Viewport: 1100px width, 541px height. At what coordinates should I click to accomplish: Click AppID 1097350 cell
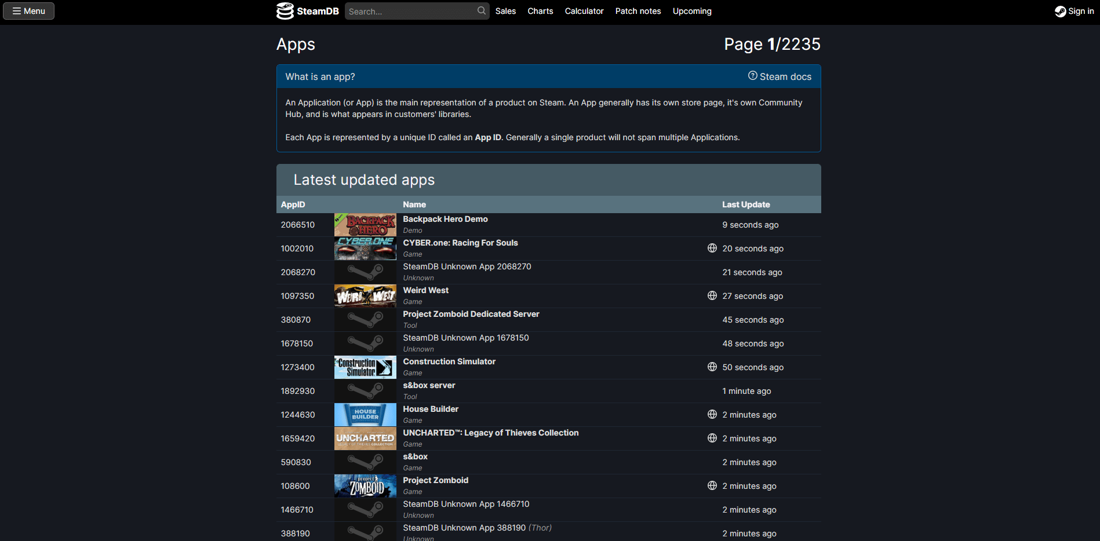tap(297, 296)
